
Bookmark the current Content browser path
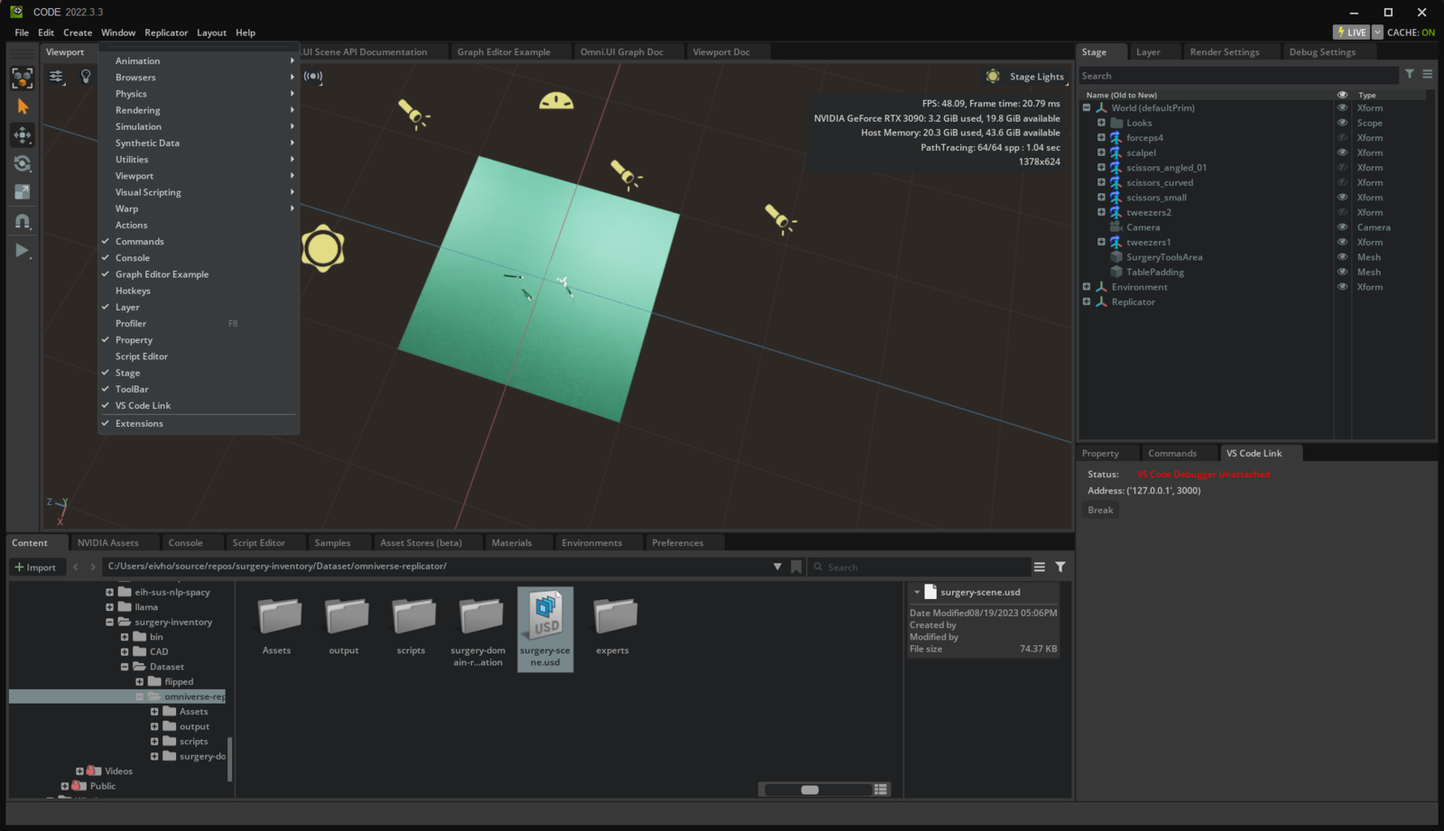[x=796, y=567]
